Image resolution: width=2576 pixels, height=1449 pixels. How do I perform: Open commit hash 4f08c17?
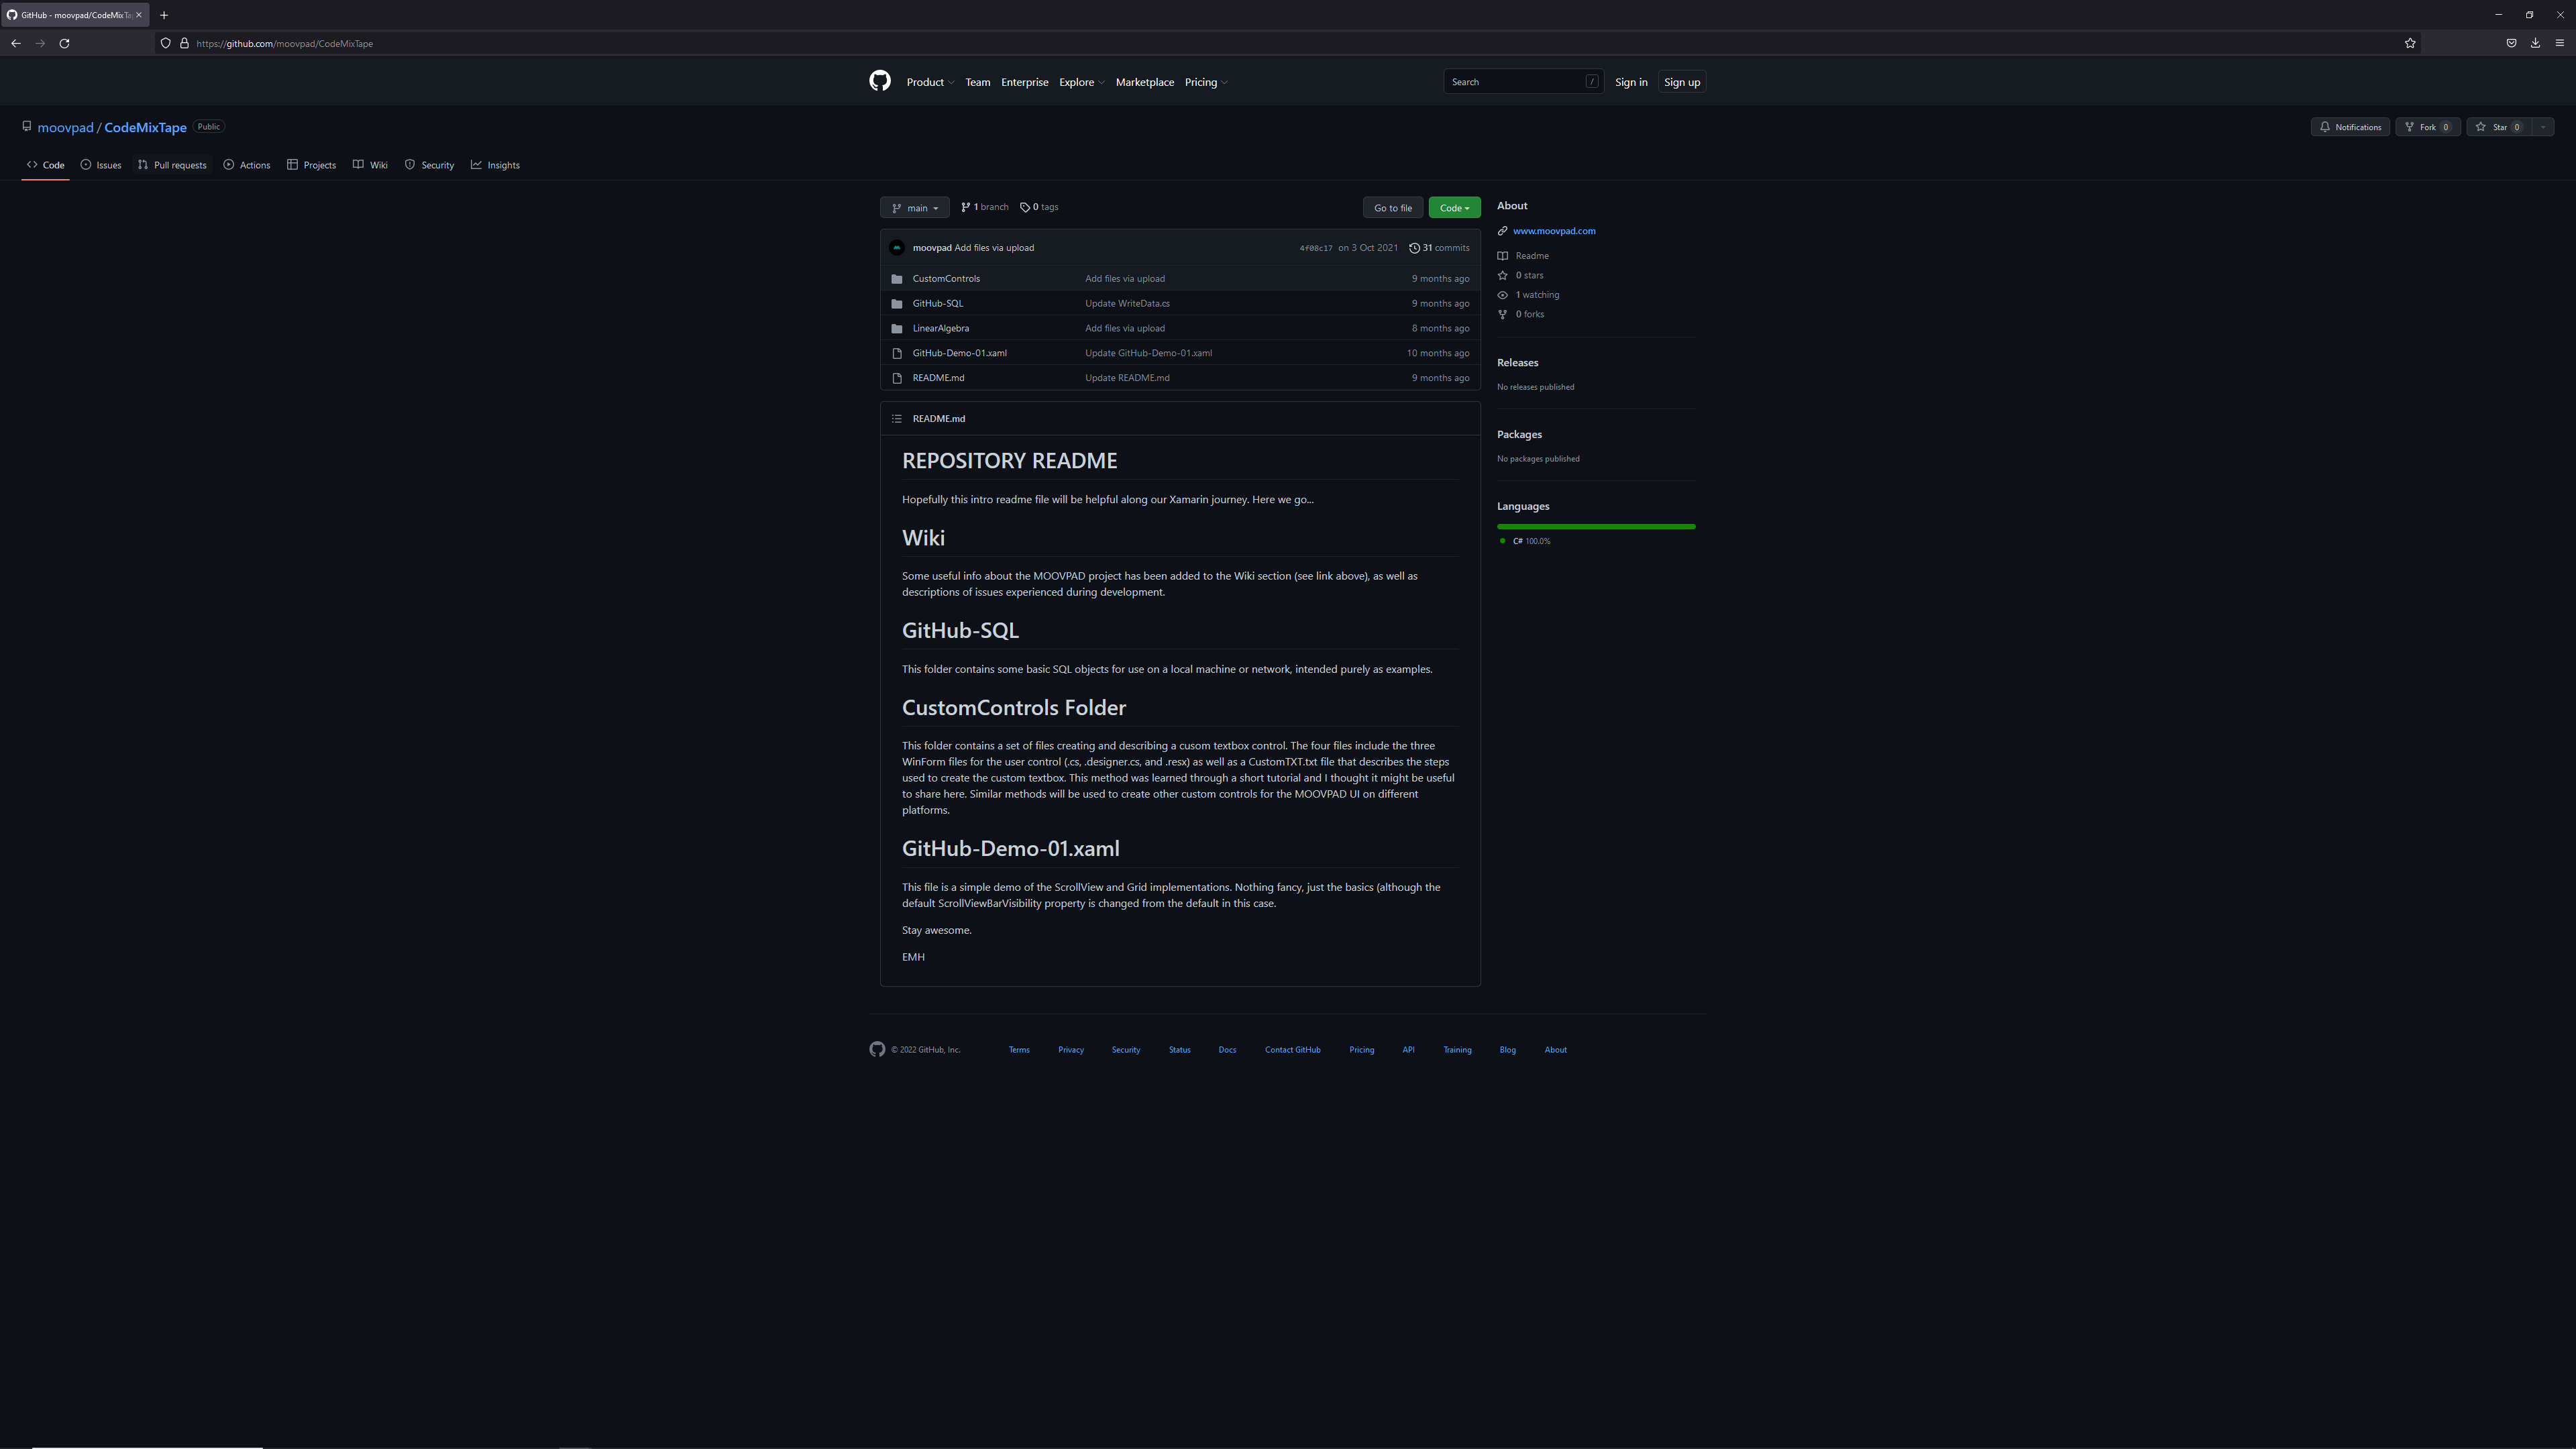point(1315,248)
